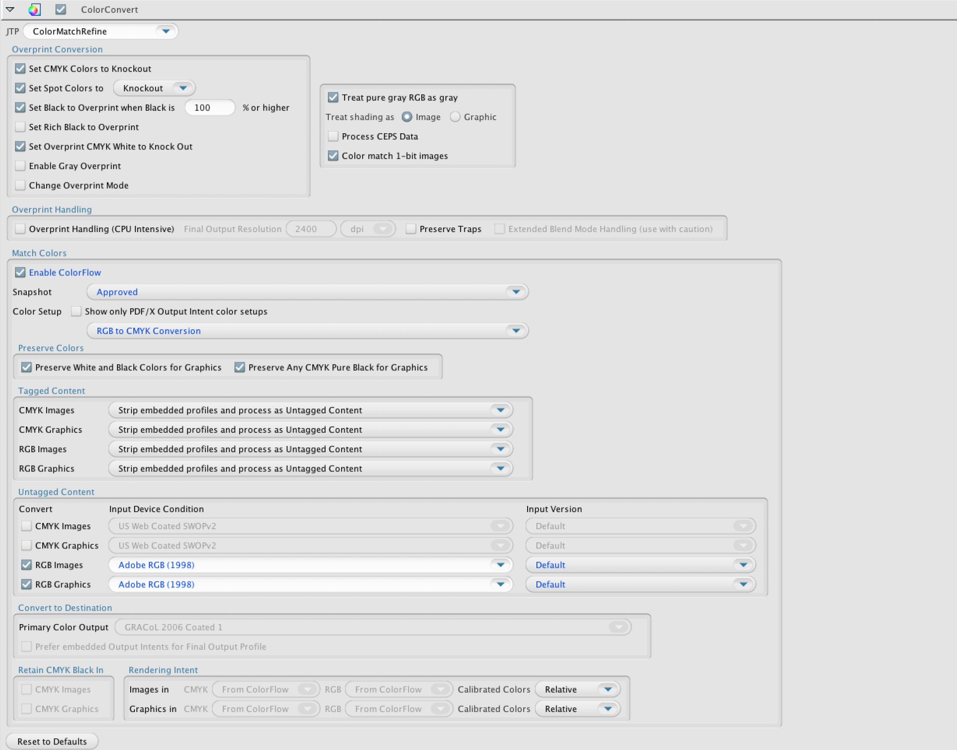Check Extended Blend Mode Handling box
Viewport: 957px width, 750px height.
[500, 229]
